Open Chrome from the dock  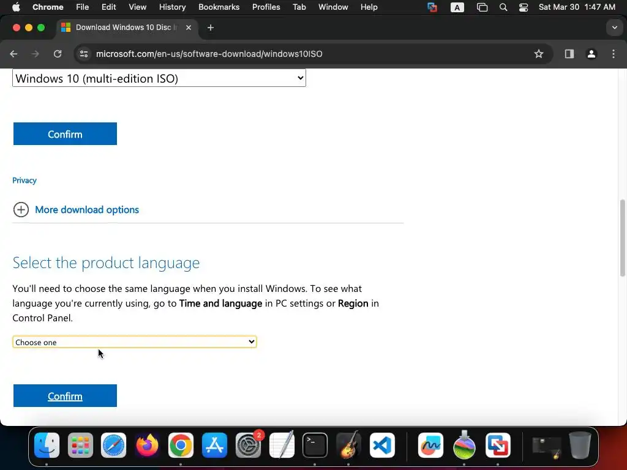[x=181, y=445]
